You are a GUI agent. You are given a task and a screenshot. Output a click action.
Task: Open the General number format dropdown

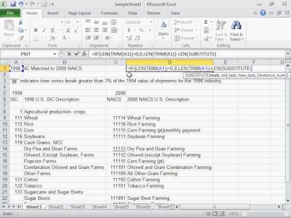coord(151,22)
